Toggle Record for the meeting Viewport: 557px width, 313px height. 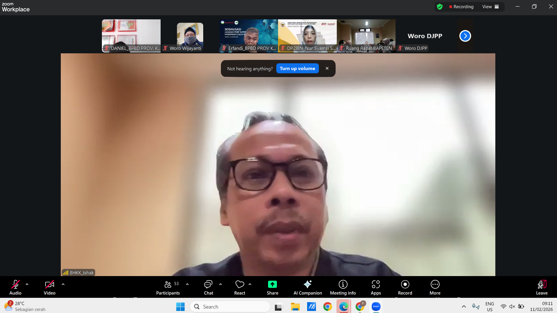click(405, 287)
